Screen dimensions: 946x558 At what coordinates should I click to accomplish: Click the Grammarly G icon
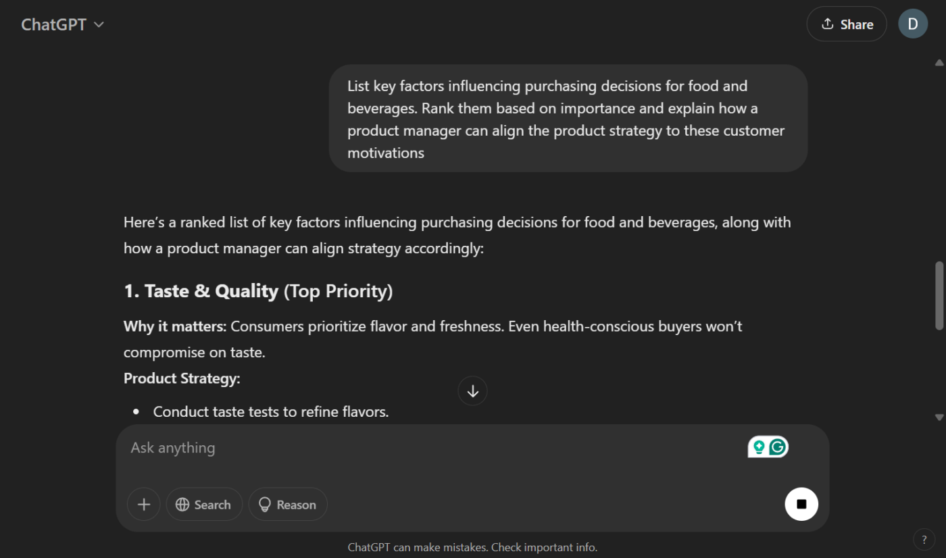tap(778, 447)
